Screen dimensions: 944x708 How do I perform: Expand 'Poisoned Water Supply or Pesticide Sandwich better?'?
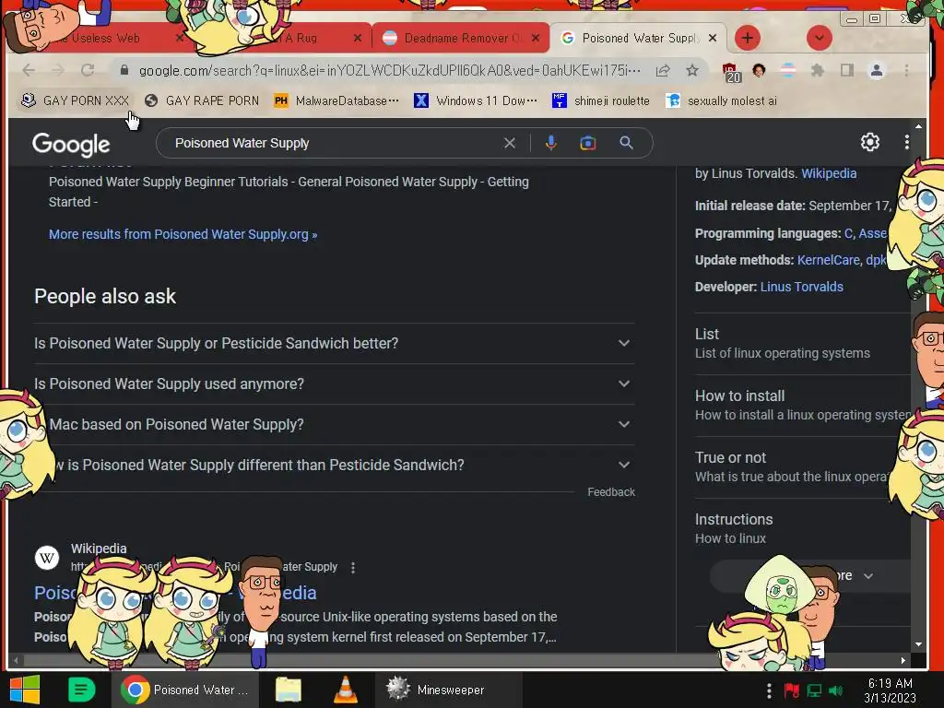[334, 343]
